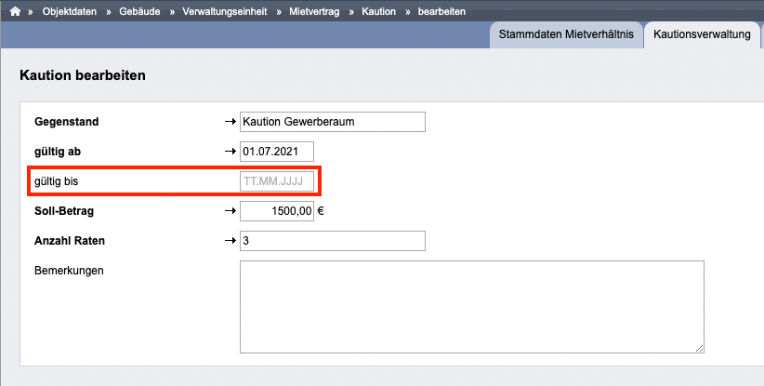Select the Gegenstand label
Image resolution: width=764 pixels, height=386 pixels.
pos(66,122)
